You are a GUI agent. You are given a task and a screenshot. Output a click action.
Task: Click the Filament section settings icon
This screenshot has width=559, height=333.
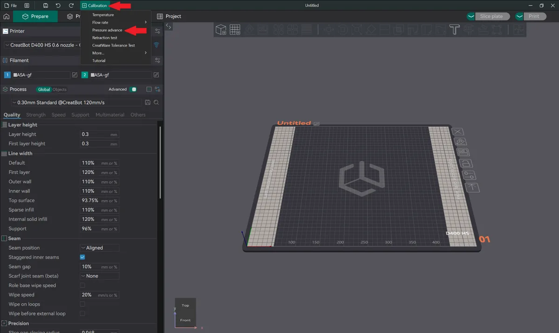click(157, 61)
